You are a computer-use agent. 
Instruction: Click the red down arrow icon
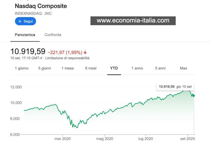tap(85, 52)
